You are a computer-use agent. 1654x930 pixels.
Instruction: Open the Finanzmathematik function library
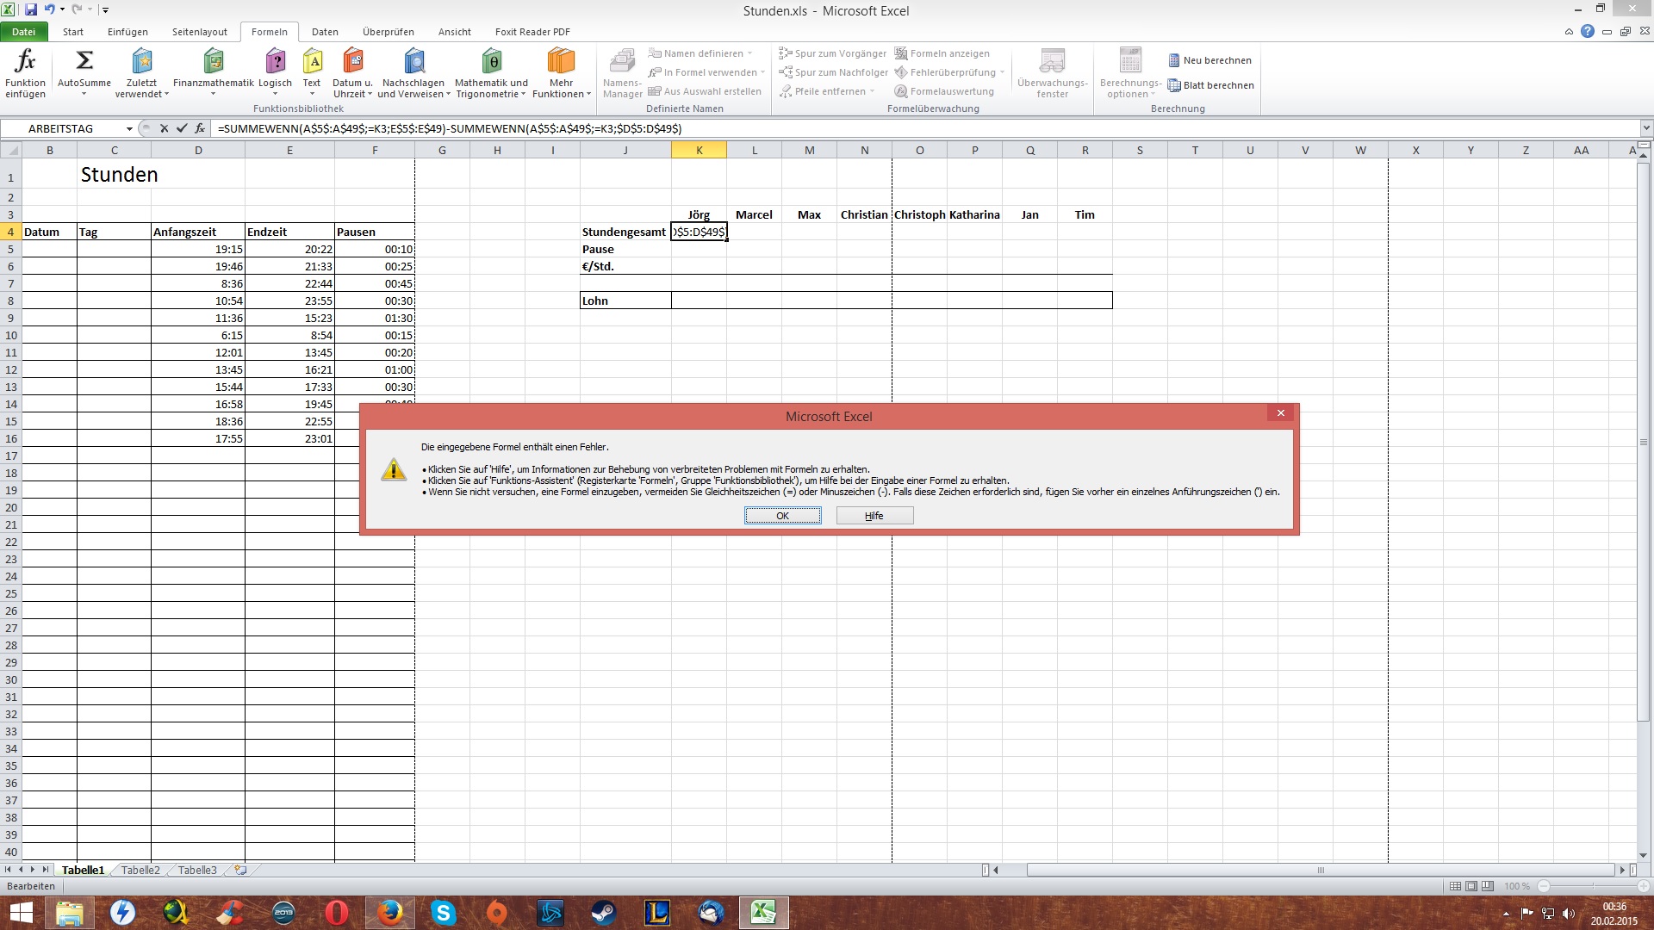click(213, 62)
